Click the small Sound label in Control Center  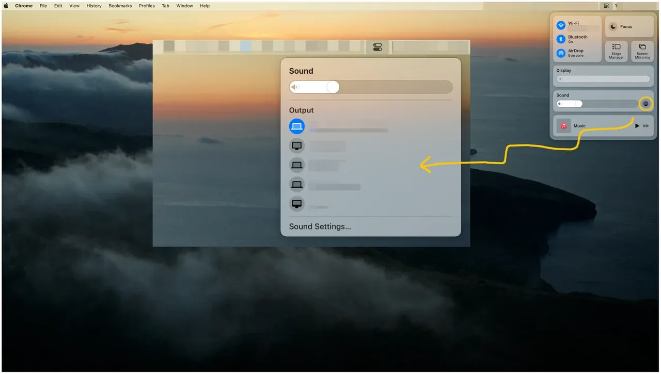563,95
